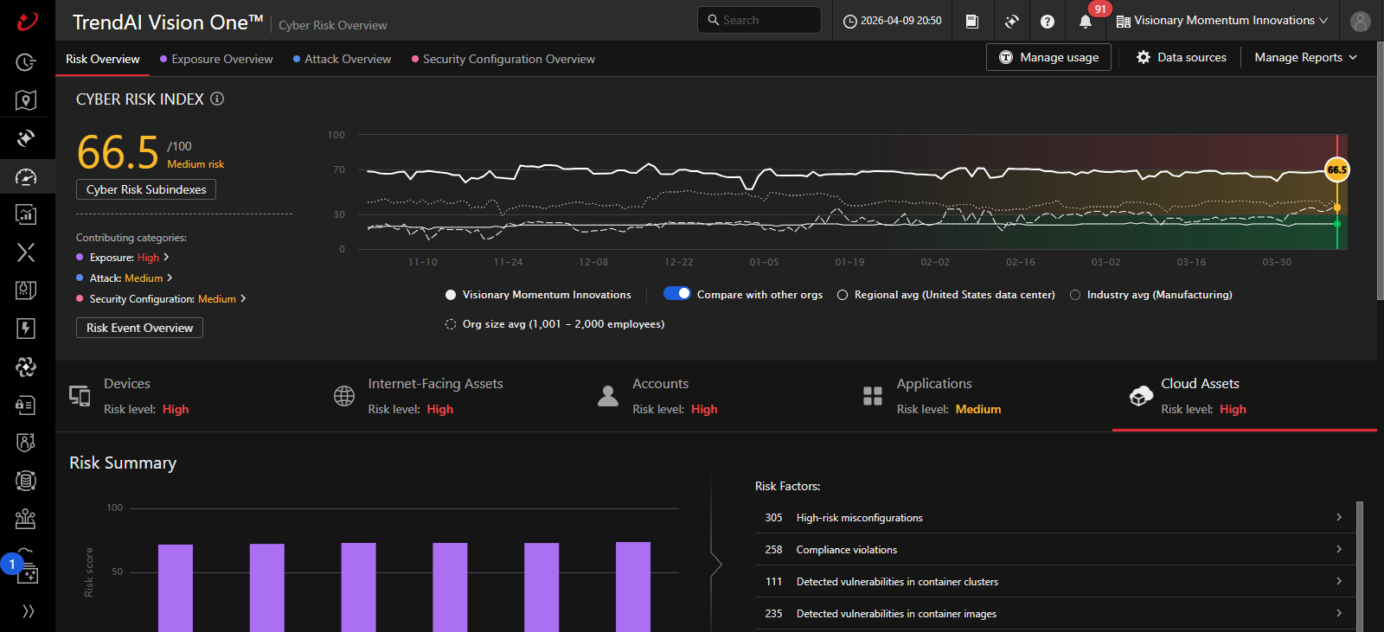Click the Trend Micro logo icon
Screen dimensions: 1384x632
tap(28, 21)
